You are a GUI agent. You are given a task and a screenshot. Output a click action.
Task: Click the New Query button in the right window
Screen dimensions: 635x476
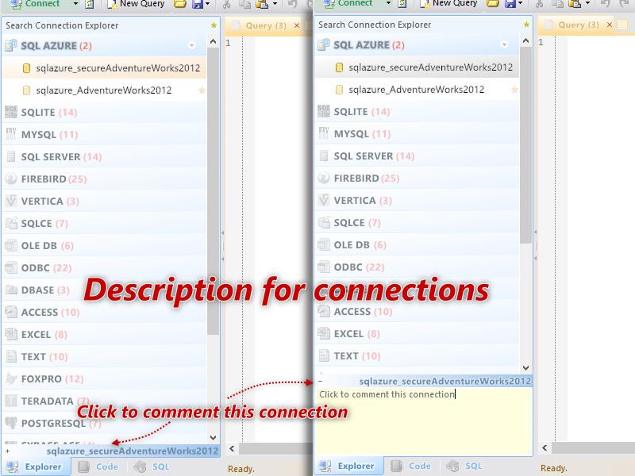[448, 3]
